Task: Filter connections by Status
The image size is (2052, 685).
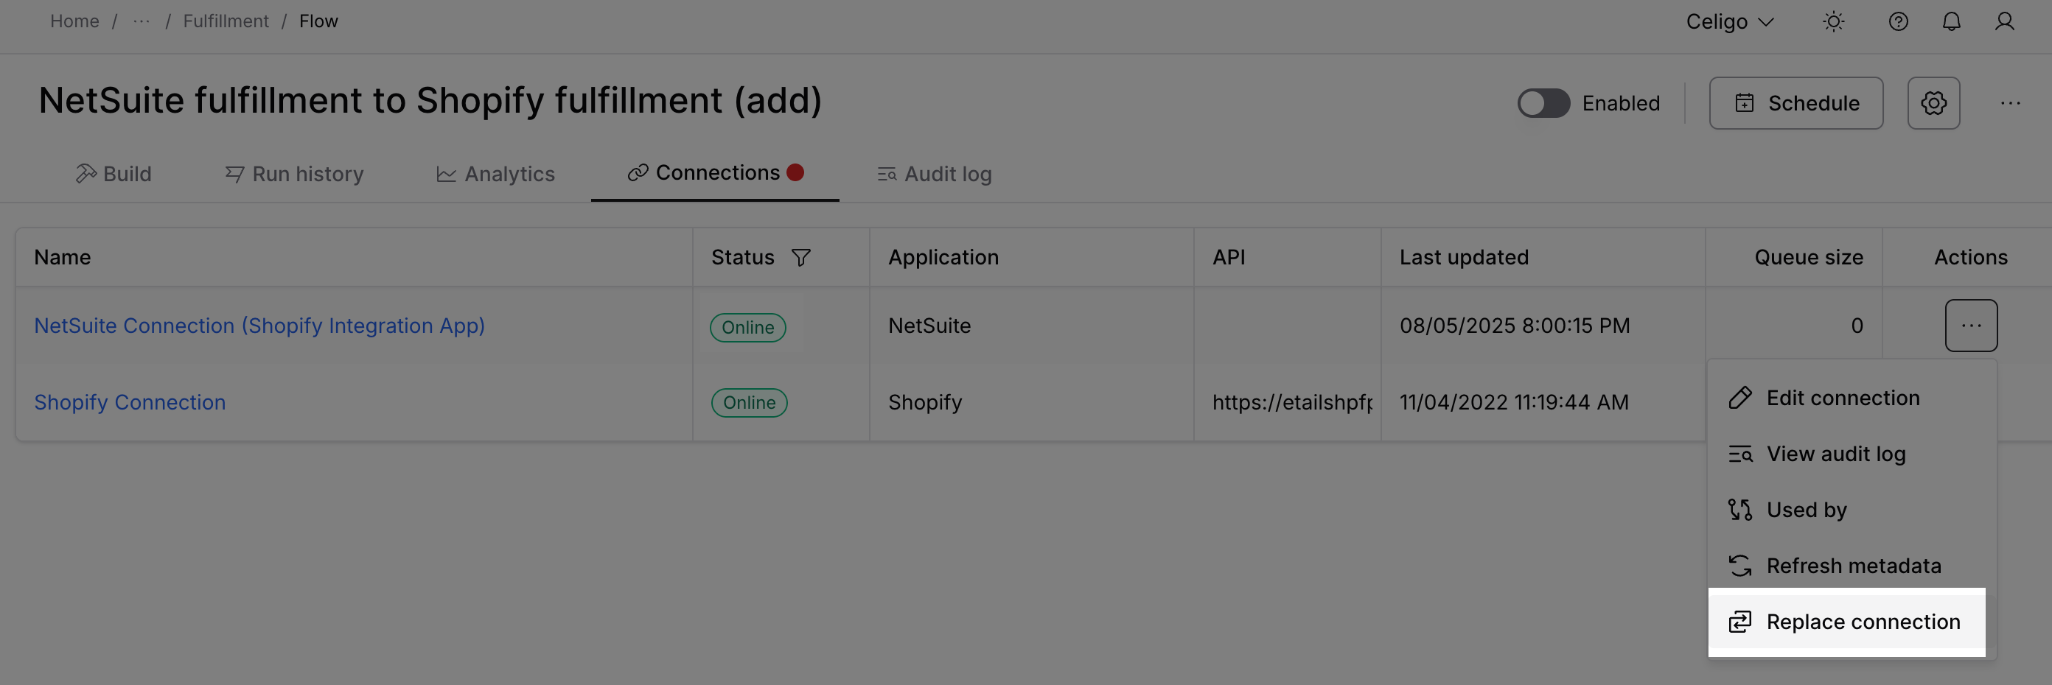Action: (800, 257)
